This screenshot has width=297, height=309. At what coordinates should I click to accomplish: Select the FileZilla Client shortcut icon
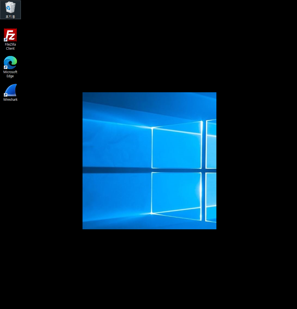[10, 35]
